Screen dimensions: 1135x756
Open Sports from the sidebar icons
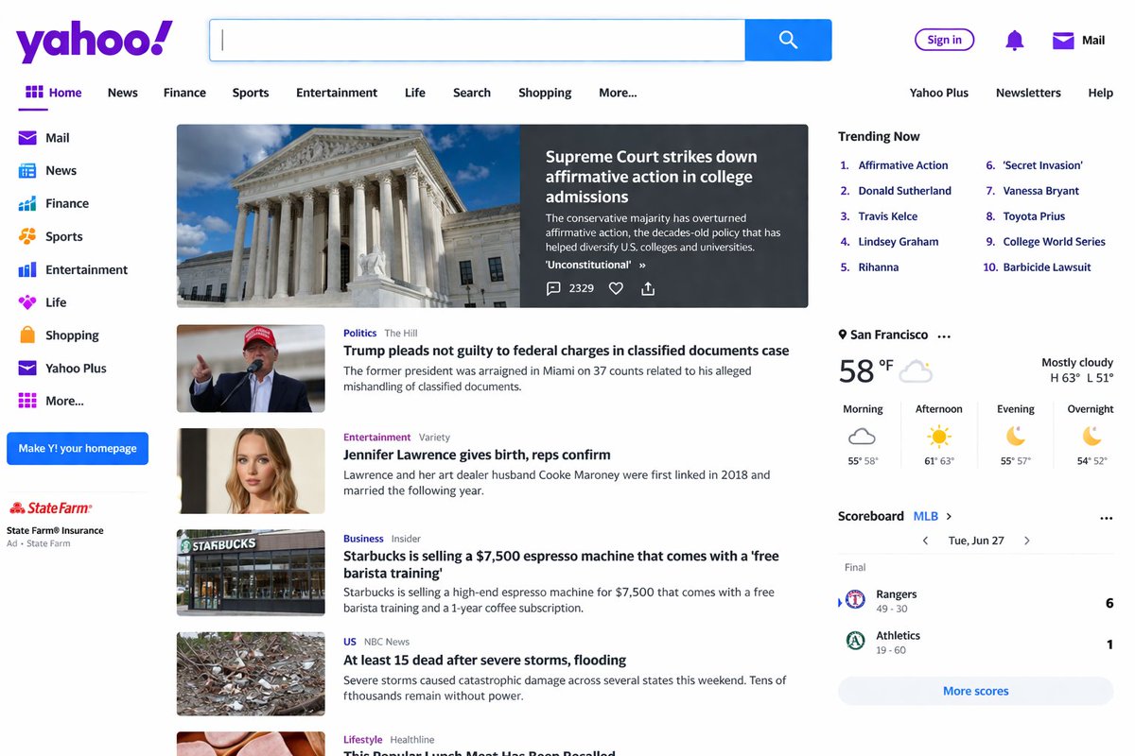(x=28, y=236)
